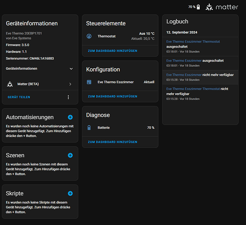Add Konfiguration to dashboard

[113, 96]
